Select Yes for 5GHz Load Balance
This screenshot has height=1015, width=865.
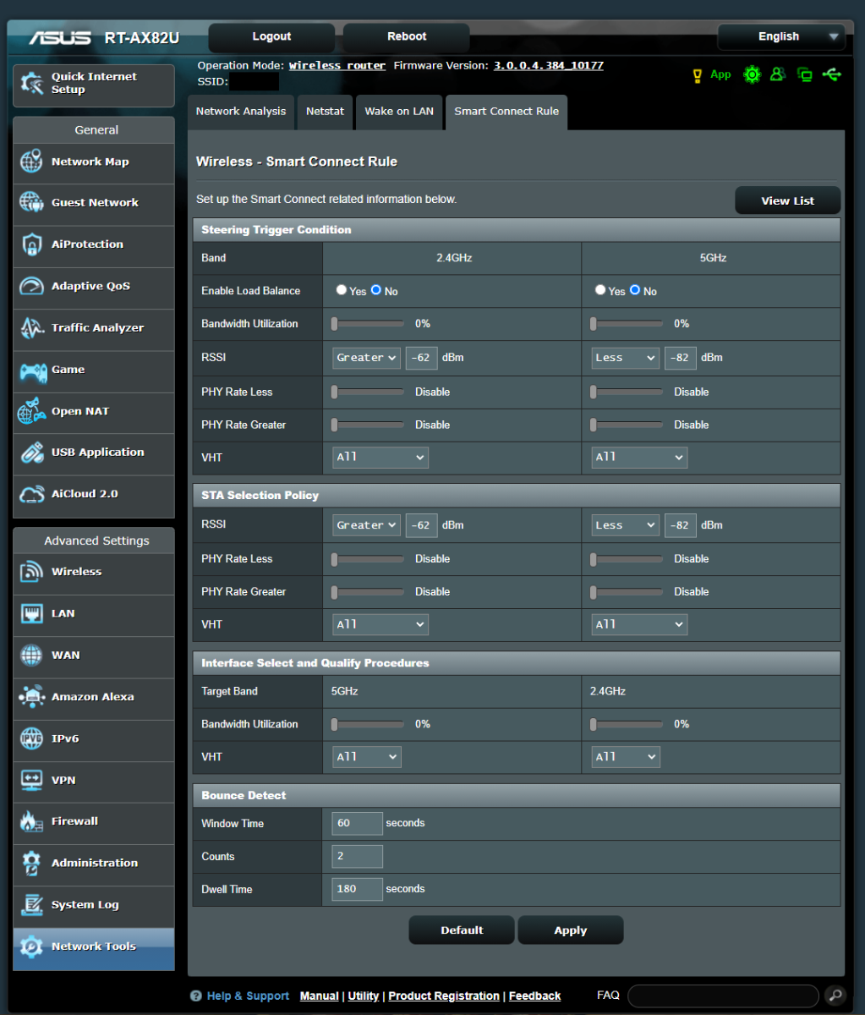click(600, 290)
